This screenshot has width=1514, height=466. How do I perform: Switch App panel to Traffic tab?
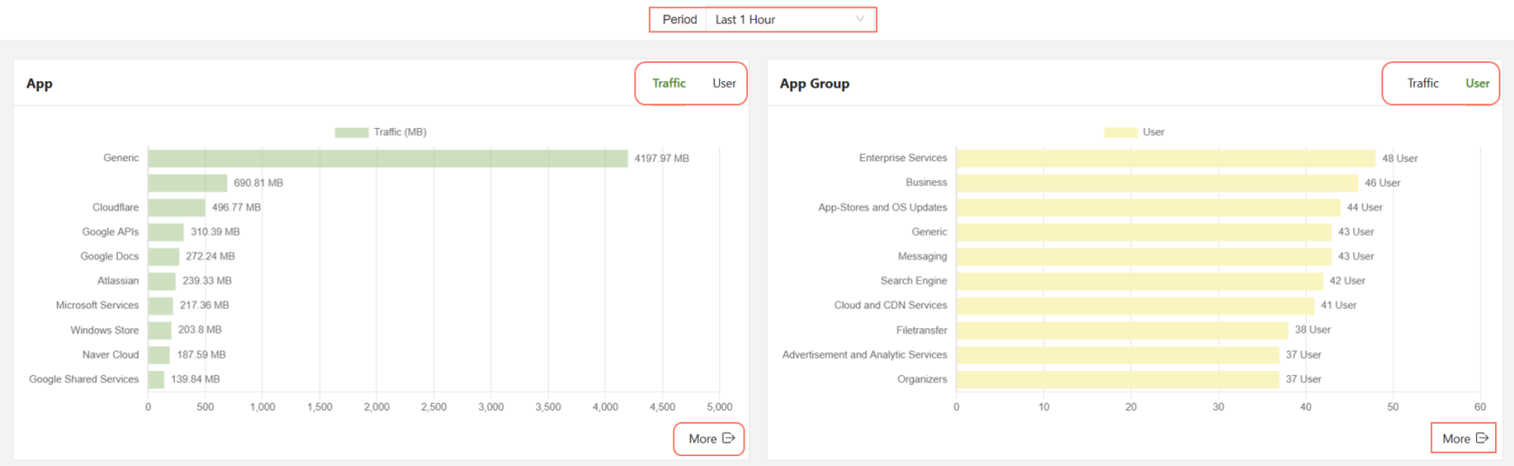(x=669, y=83)
